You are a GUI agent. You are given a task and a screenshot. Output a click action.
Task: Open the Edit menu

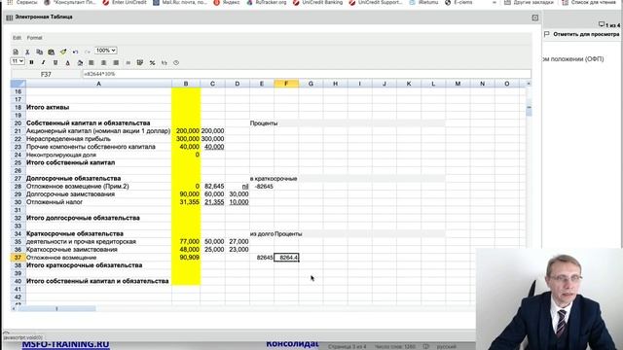(17, 38)
